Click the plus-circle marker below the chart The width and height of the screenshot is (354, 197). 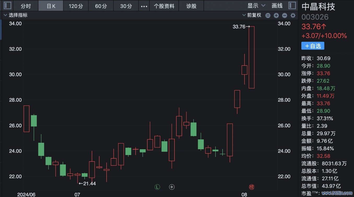click(x=172, y=187)
